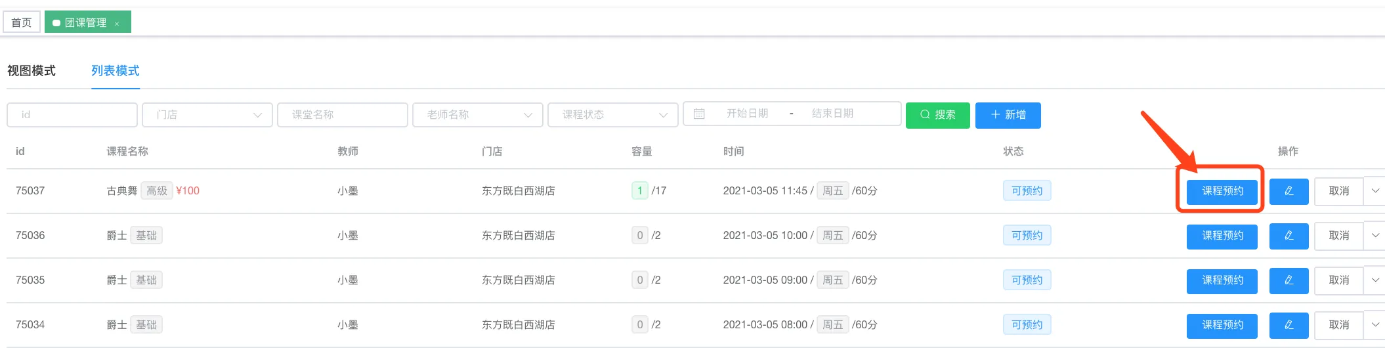Switch to 视图模式 view mode tab
This screenshot has width=1385, height=348.
coord(32,71)
